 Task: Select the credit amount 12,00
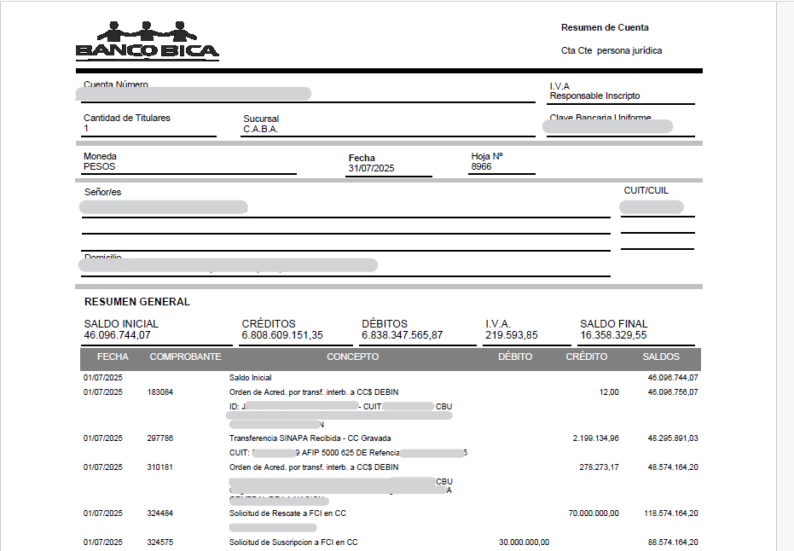(609, 392)
